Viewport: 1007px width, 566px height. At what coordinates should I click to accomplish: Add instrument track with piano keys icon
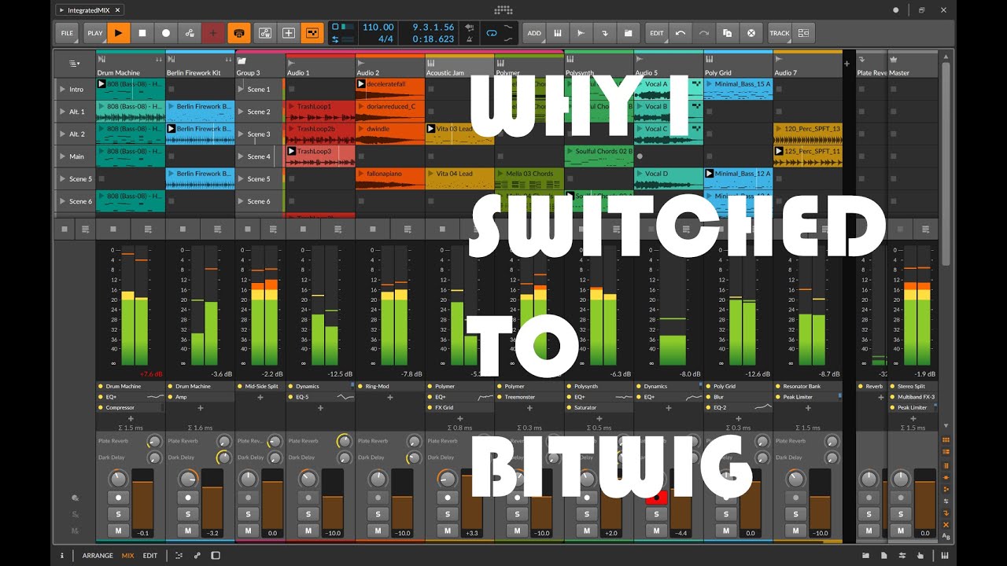(x=558, y=33)
